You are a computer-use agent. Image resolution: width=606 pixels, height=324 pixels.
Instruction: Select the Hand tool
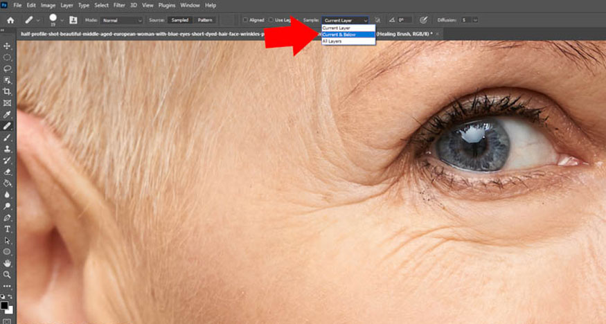[7, 263]
